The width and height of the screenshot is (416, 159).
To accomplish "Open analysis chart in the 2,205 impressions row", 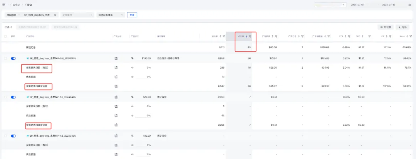I will click(116, 125).
